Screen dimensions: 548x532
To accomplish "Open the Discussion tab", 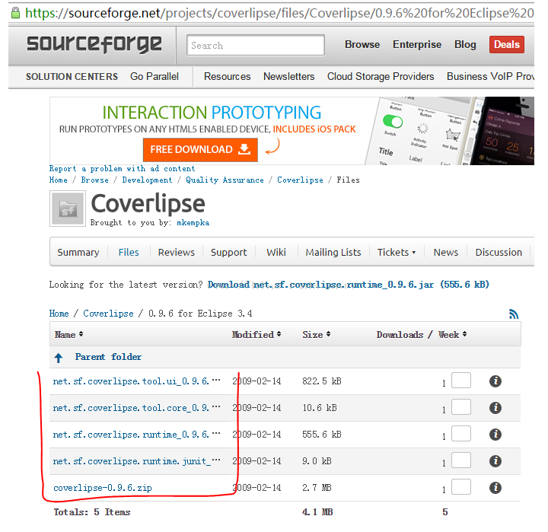I will 499,253.
